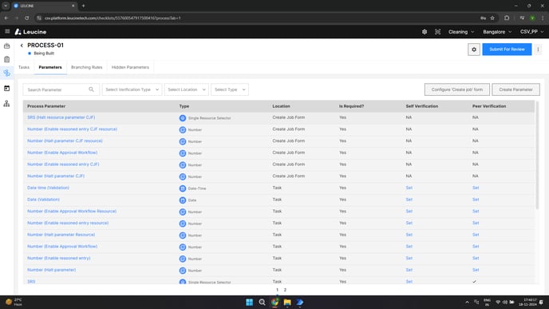Open Windows Start menu
The width and height of the screenshot is (549, 309).
pos(249,302)
